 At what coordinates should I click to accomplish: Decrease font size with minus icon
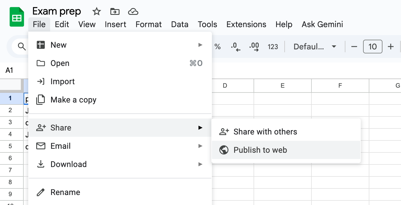354,47
